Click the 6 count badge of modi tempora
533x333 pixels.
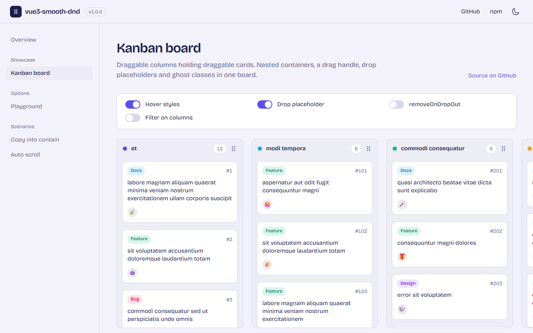tap(356, 149)
